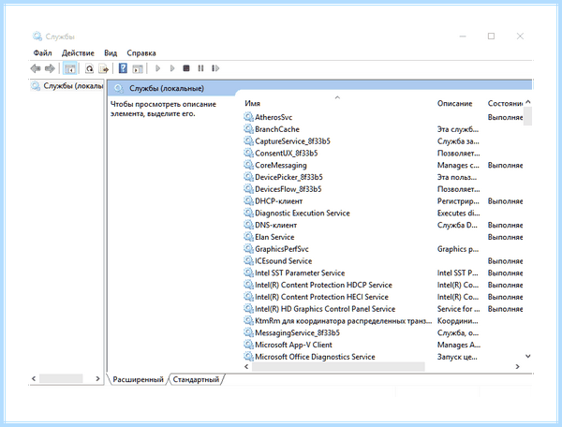Screen dimensions: 562x427
Task: Click gear icon of DHCP-клиент
Action: point(248,200)
